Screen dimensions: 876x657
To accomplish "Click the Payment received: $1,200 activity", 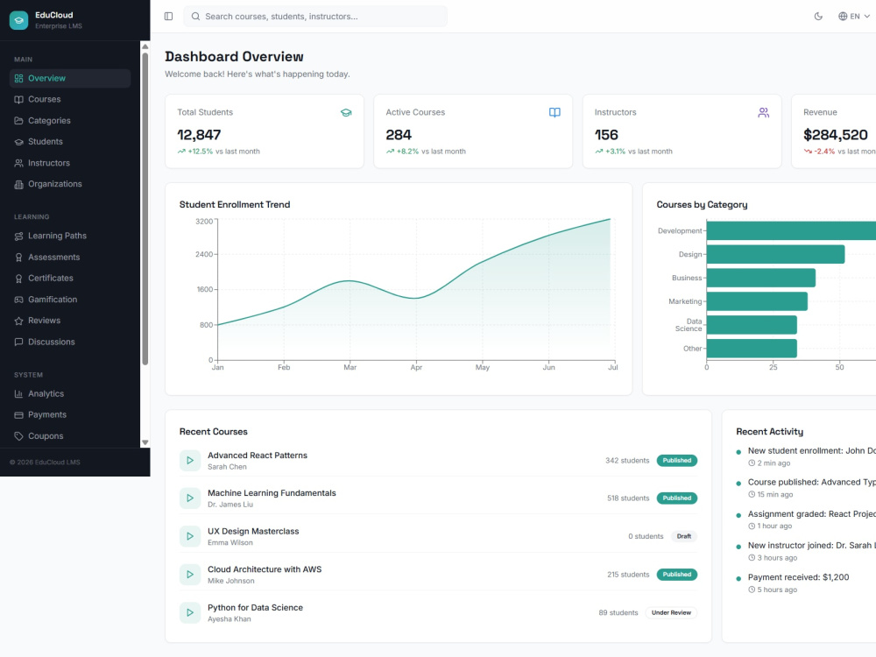I will coord(798,577).
